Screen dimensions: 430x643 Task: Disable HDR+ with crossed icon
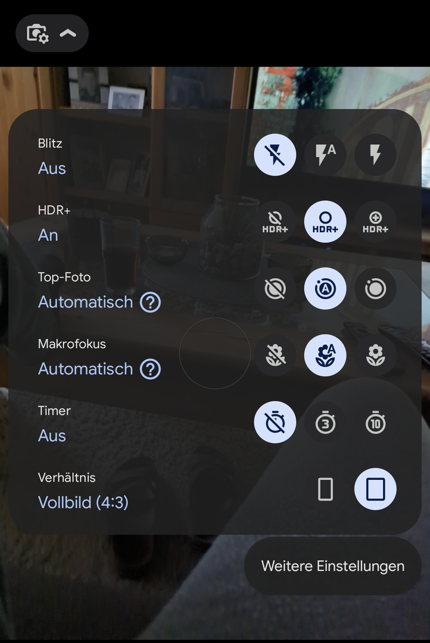point(275,222)
